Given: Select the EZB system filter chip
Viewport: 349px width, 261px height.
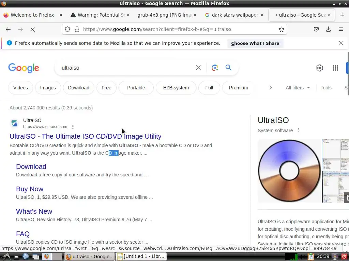Looking at the screenshot, I should tap(176, 88).
